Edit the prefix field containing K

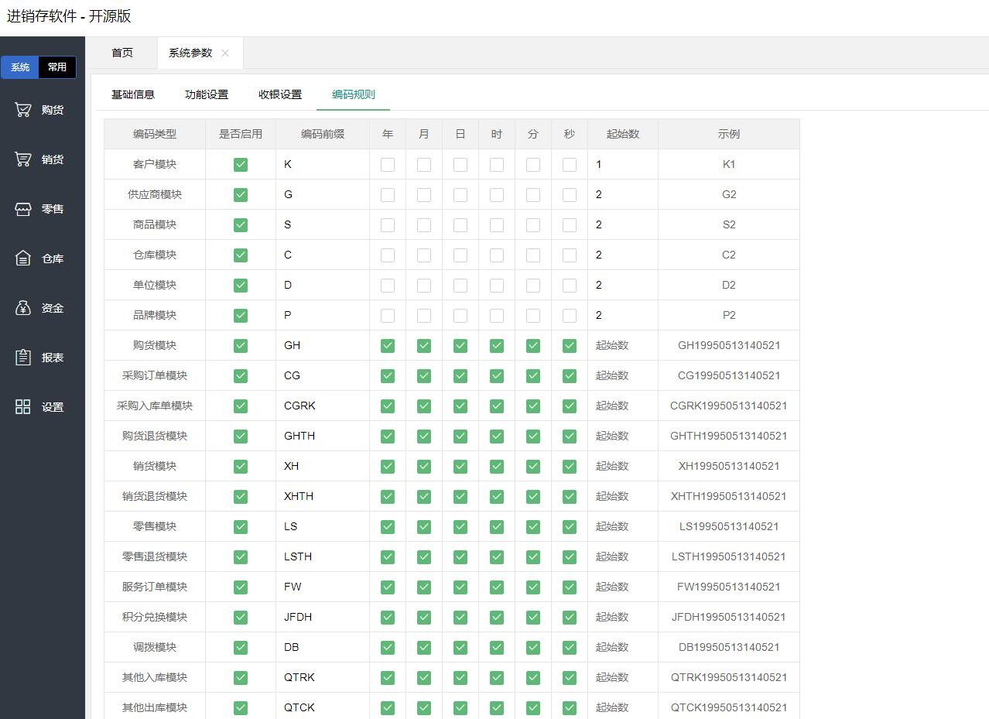pos(323,164)
